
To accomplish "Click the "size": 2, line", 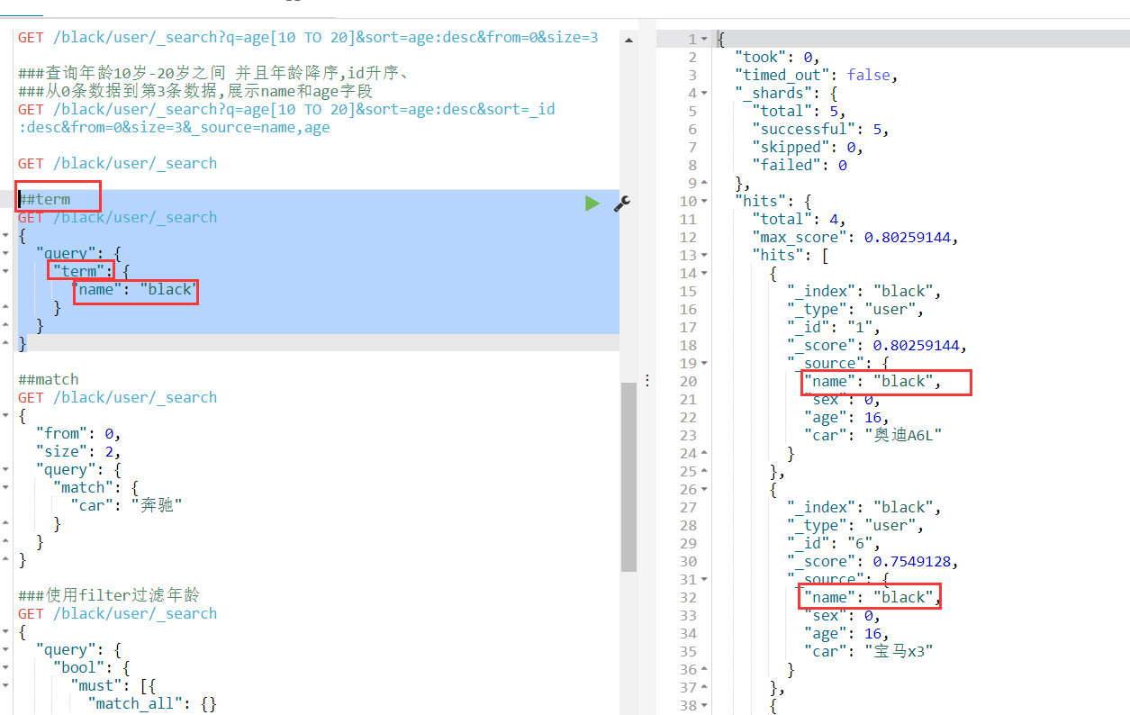I will point(78,451).
